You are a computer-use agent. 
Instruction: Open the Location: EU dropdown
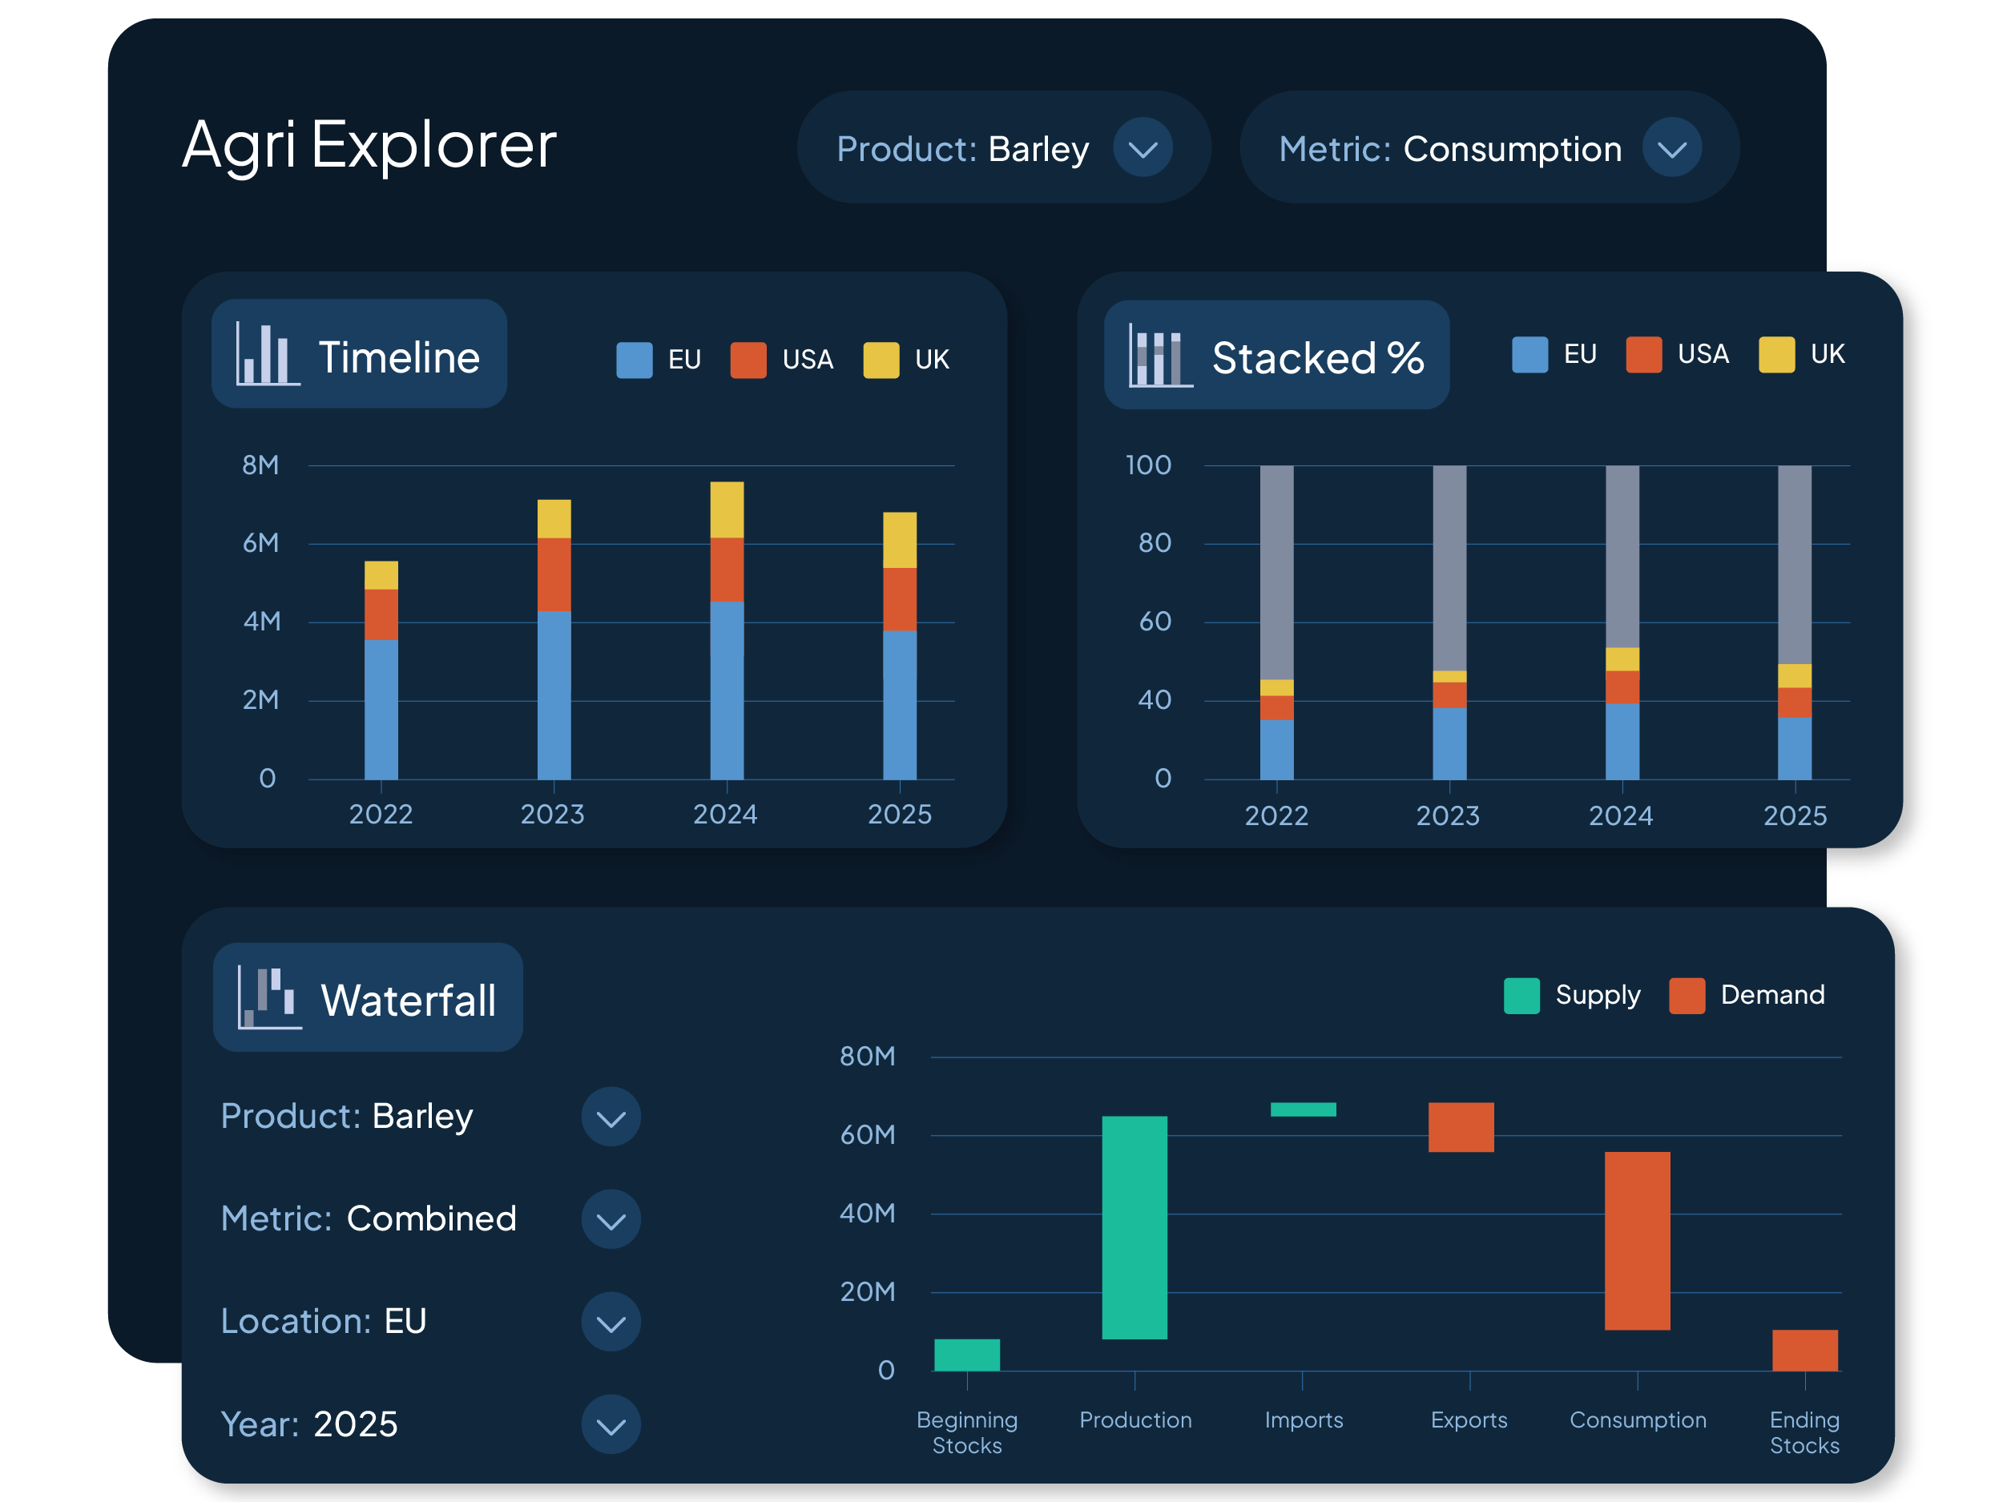coord(611,1323)
